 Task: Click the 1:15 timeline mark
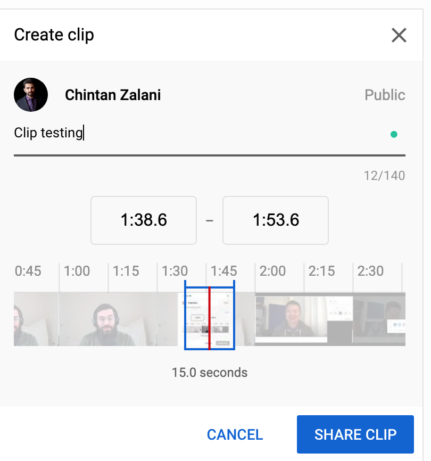[126, 271]
